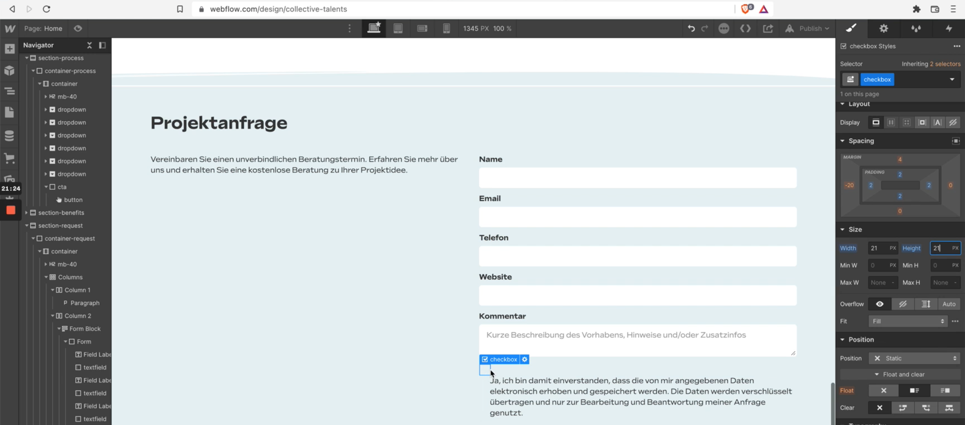Open the Pages panel icon
965x425 pixels.
[x=10, y=112]
